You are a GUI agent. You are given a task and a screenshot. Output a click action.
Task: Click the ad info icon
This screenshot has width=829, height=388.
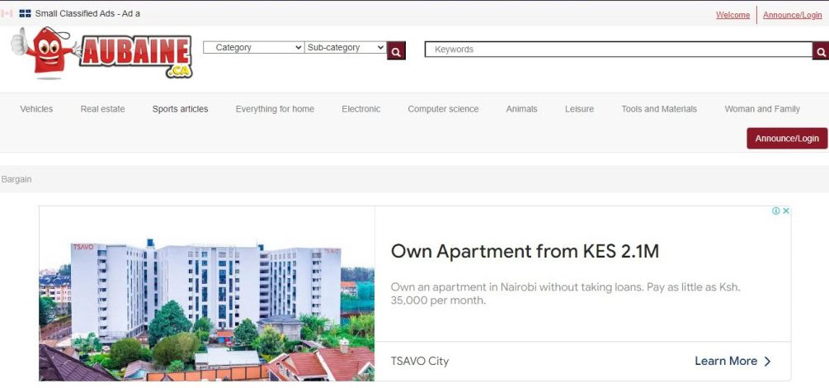point(776,211)
